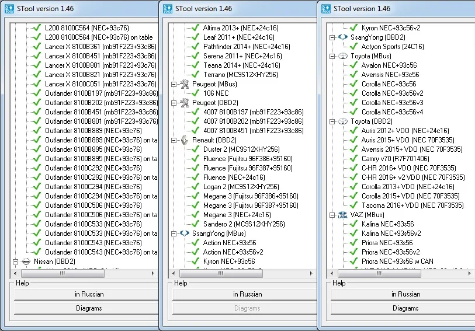Select 'Auris 2015+ VDO (NEC 70F3535)'

408,140
